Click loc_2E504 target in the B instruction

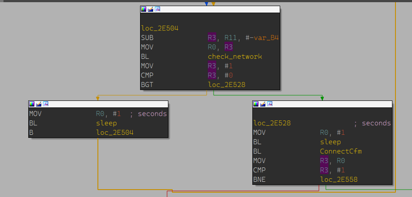(114, 133)
